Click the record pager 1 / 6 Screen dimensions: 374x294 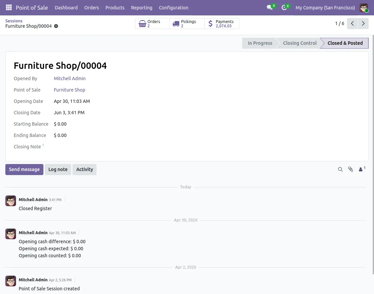339,23
